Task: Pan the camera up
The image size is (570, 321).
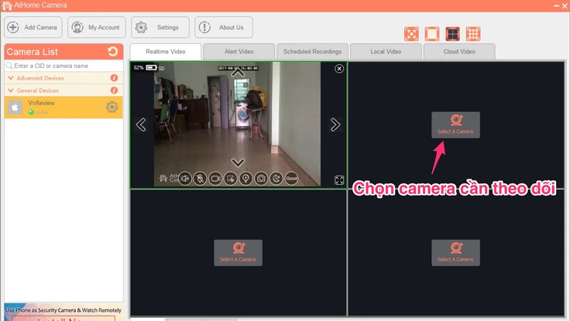Action: coord(238,73)
